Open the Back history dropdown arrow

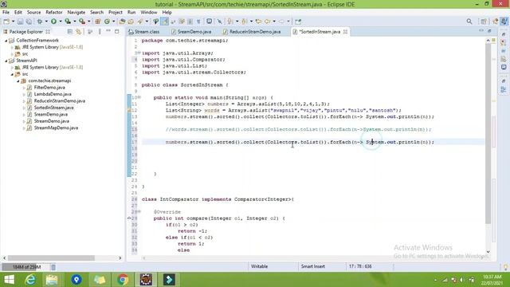point(274,22)
